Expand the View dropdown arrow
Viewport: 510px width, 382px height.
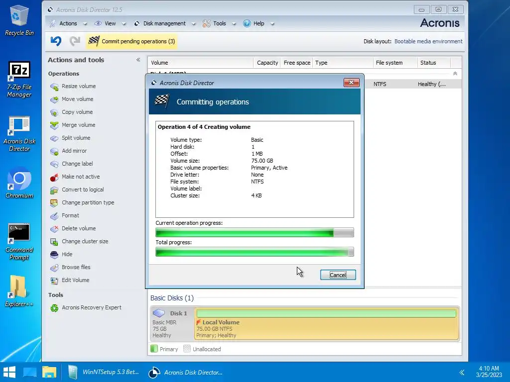124,24
